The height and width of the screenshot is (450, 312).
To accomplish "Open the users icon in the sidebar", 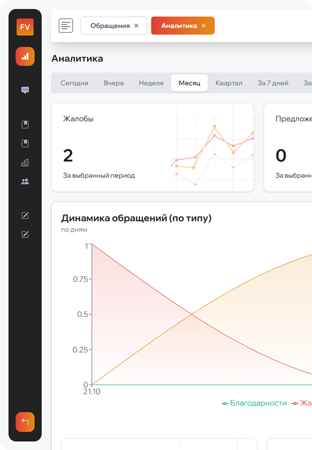I will pyautogui.click(x=25, y=181).
